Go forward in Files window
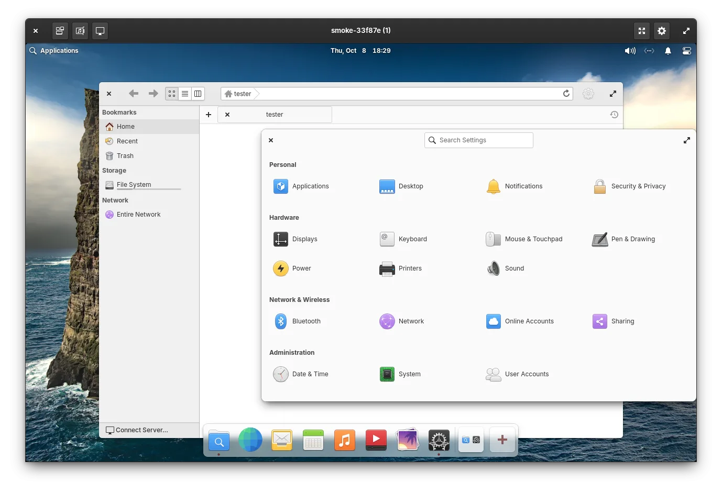The image size is (722, 494). click(153, 94)
